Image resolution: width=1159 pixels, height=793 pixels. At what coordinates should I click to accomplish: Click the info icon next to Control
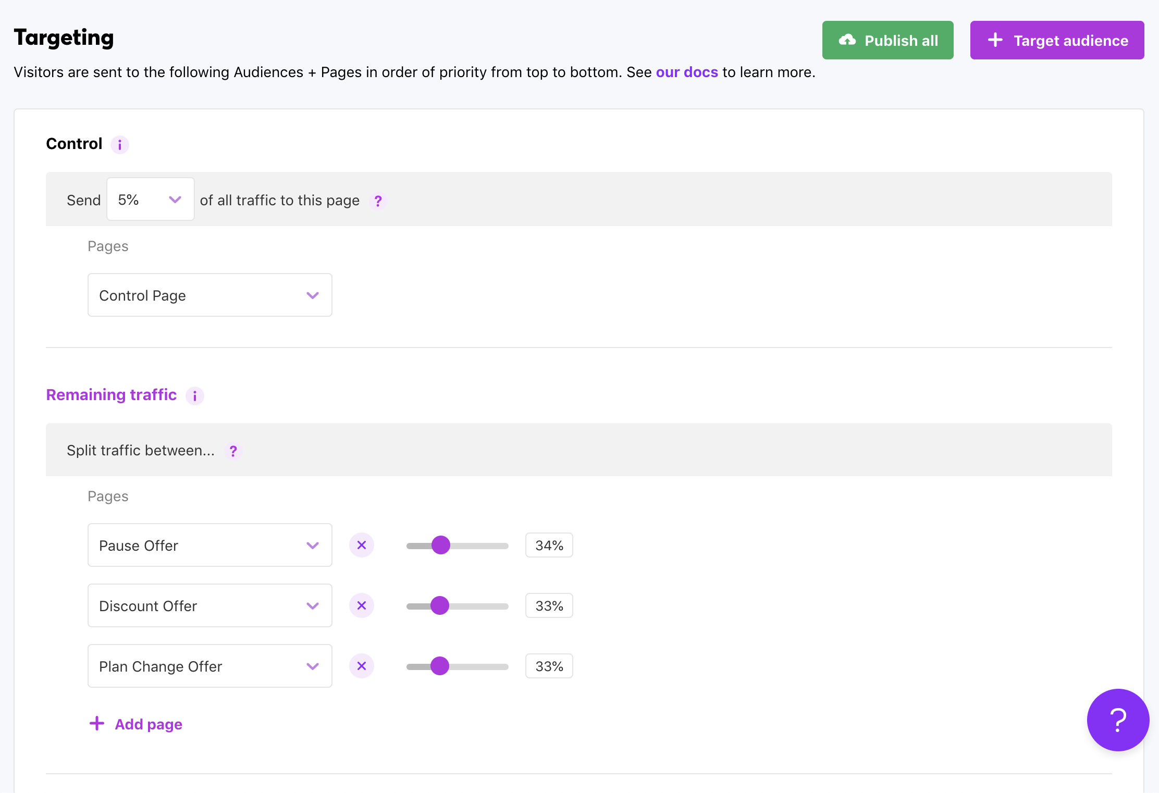pos(120,144)
